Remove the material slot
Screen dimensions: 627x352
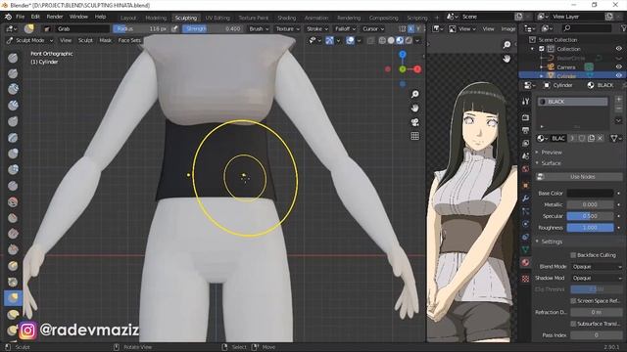pos(618,109)
